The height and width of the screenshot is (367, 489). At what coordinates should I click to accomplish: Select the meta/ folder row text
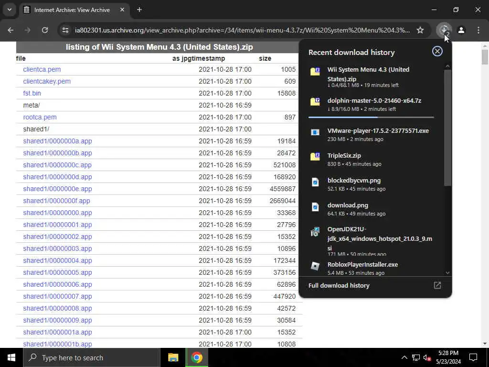[32, 105]
